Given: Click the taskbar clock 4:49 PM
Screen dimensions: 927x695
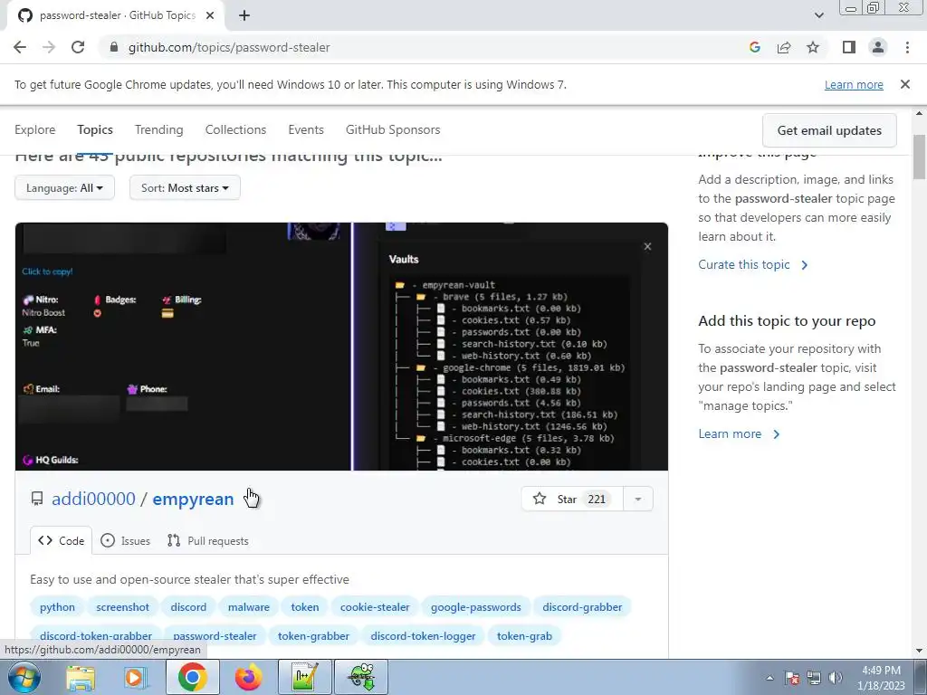Looking at the screenshot, I should 881,678.
